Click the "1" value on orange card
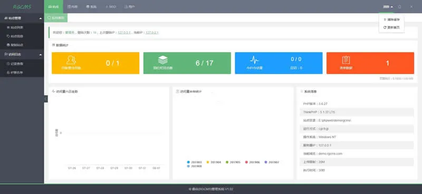This screenshot has height=194, width=422. click(x=388, y=63)
